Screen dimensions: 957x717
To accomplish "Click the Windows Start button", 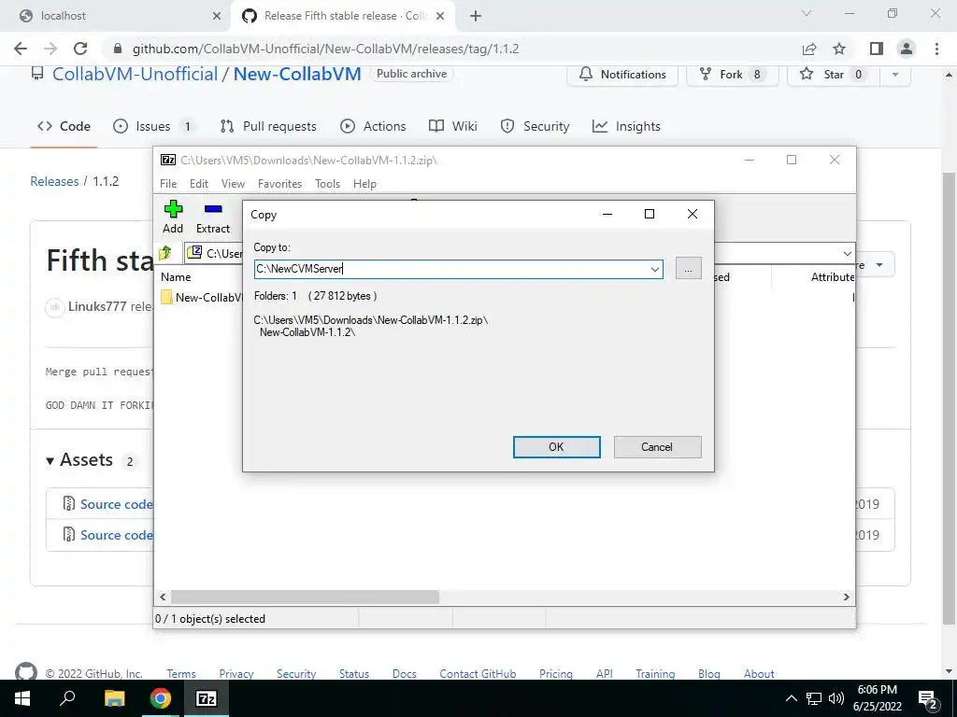I will (x=22, y=698).
